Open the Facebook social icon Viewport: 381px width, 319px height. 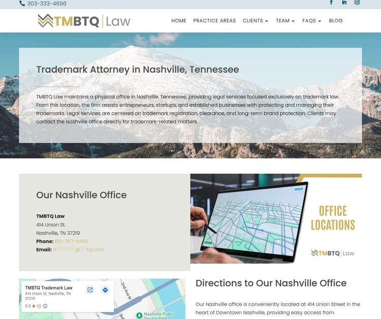(x=331, y=3)
